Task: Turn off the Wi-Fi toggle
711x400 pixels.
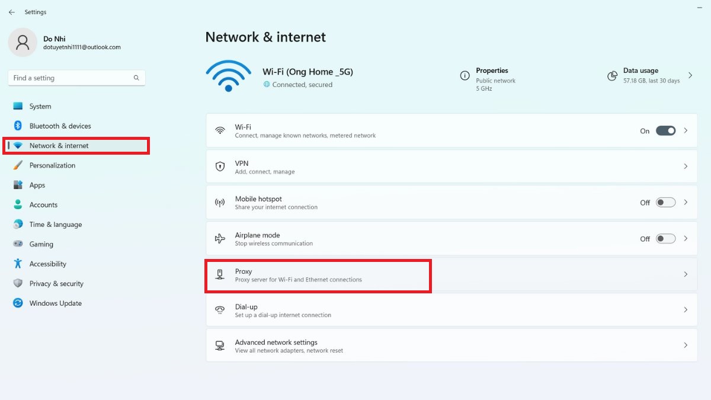Action: pyautogui.click(x=665, y=131)
